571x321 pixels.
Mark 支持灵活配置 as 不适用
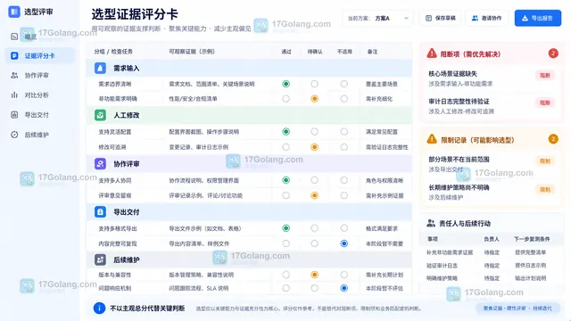click(x=343, y=131)
